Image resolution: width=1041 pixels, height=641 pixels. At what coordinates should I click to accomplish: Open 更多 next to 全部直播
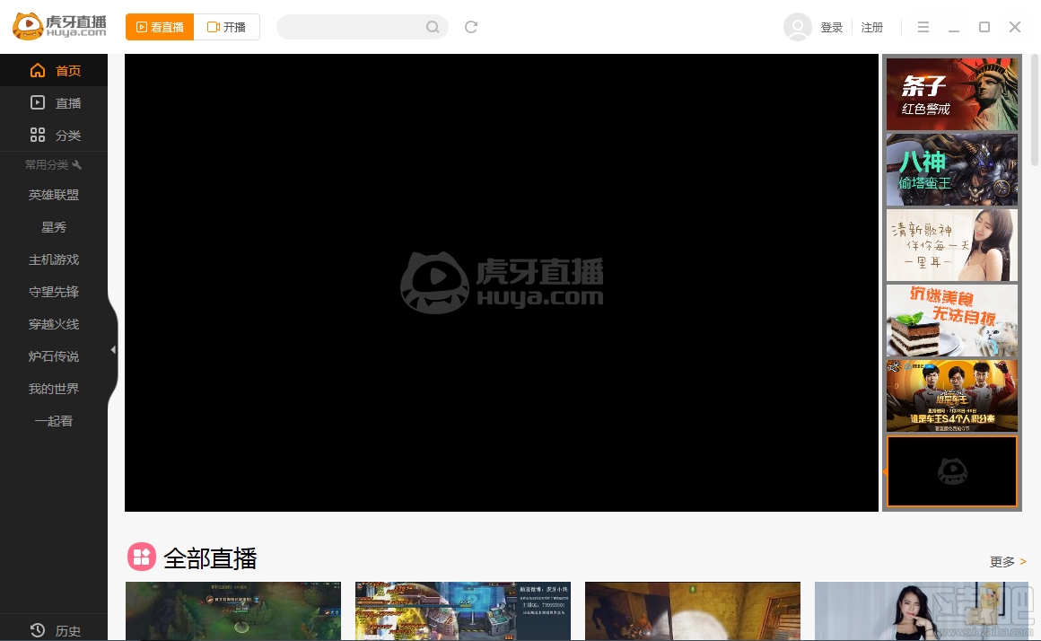pyautogui.click(x=1002, y=561)
